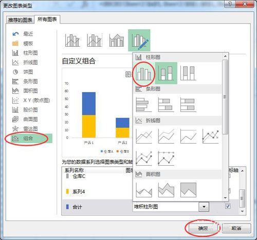
Task: Select the clustered column-line combo chart icon
Action: point(72,41)
